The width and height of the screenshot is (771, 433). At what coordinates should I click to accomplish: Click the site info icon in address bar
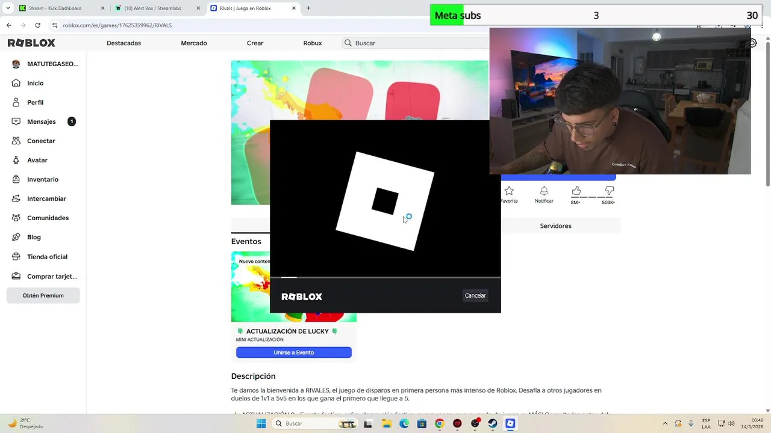[x=55, y=25]
